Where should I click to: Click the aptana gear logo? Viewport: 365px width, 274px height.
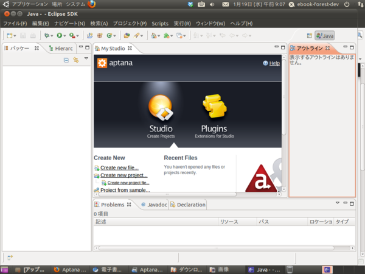(102, 63)
